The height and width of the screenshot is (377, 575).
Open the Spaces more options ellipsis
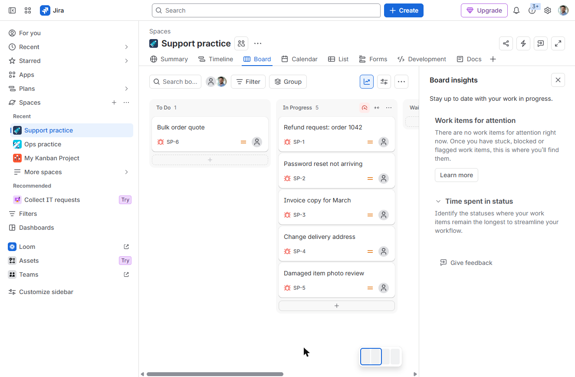[126, 103]
